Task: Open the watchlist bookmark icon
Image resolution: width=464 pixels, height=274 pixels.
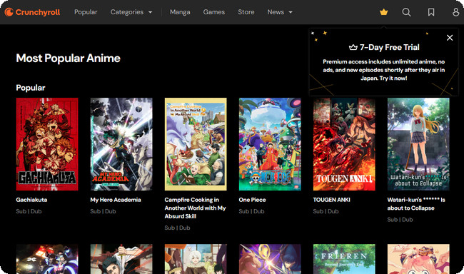Action: point(431,12)
